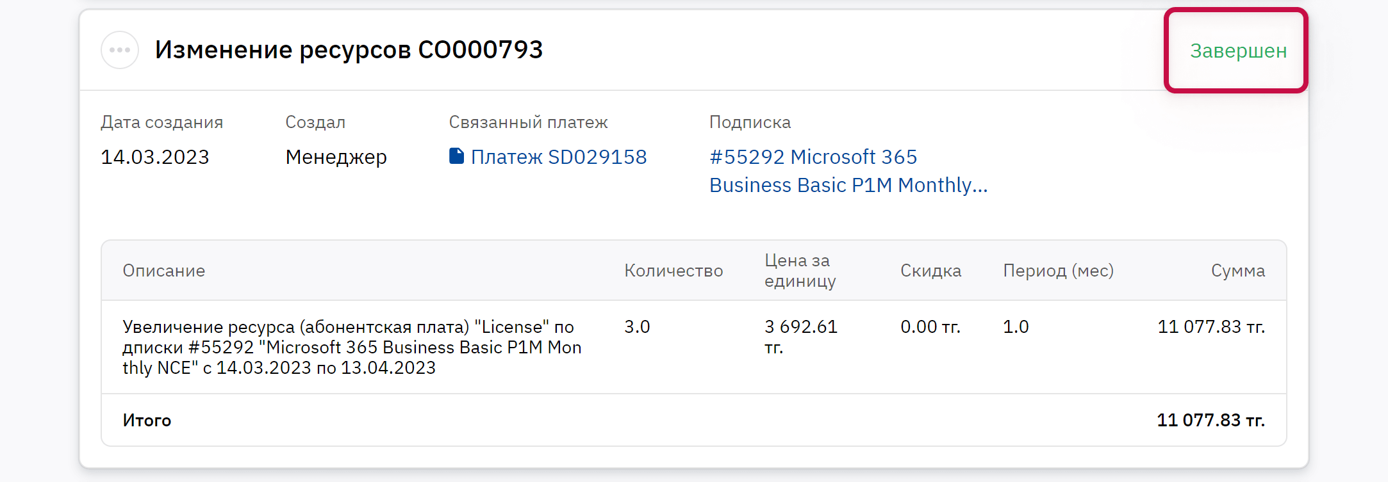Open the Платеж SD029158 payment link
The height and width of the screenshot is (482, 1388).
[558, 157]
